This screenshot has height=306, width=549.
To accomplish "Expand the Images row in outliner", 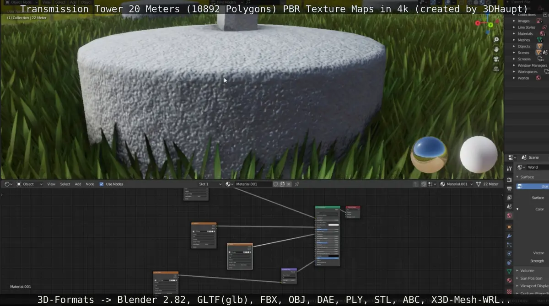I will 514,21.
